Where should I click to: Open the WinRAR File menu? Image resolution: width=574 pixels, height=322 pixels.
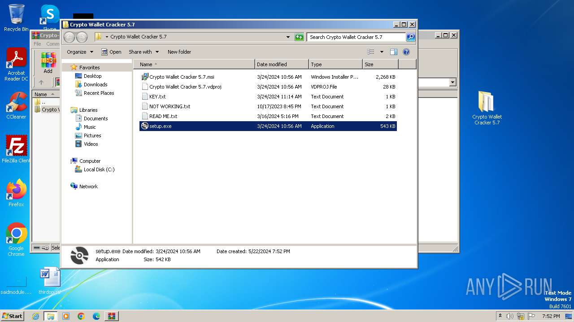click(x=37, y=44)
